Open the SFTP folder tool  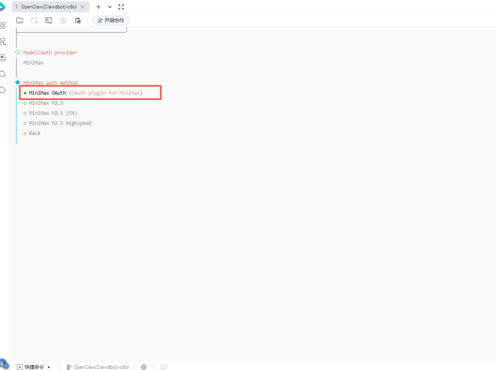click(x=20, y=21)
